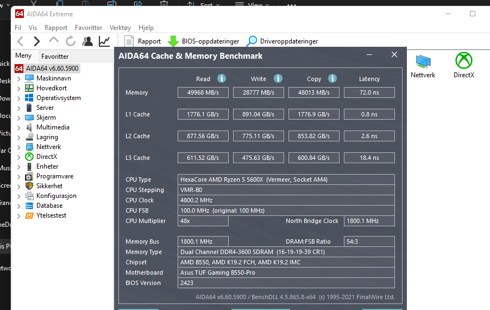Expand the Sikkerhet tree node

pyautogui.click(x=19, y=186)
